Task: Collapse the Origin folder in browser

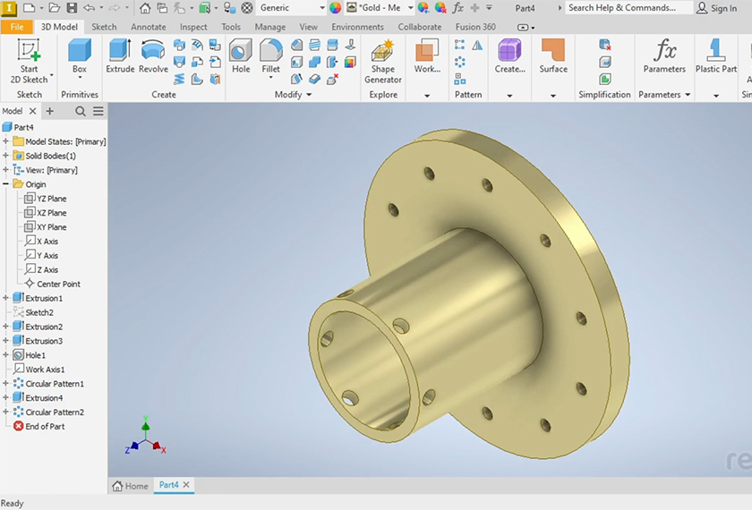Action: click(6, 184)
